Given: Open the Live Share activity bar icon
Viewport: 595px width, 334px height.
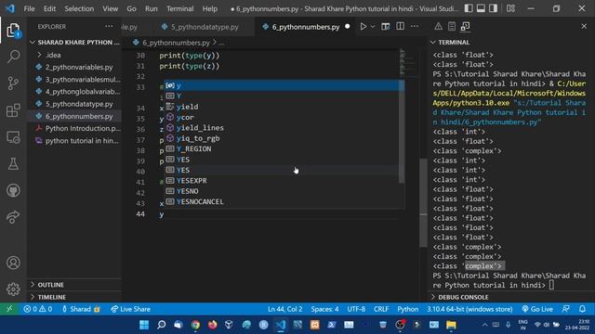Looking at the screenshot, I should pyautogui.click(x=13, y=217).
